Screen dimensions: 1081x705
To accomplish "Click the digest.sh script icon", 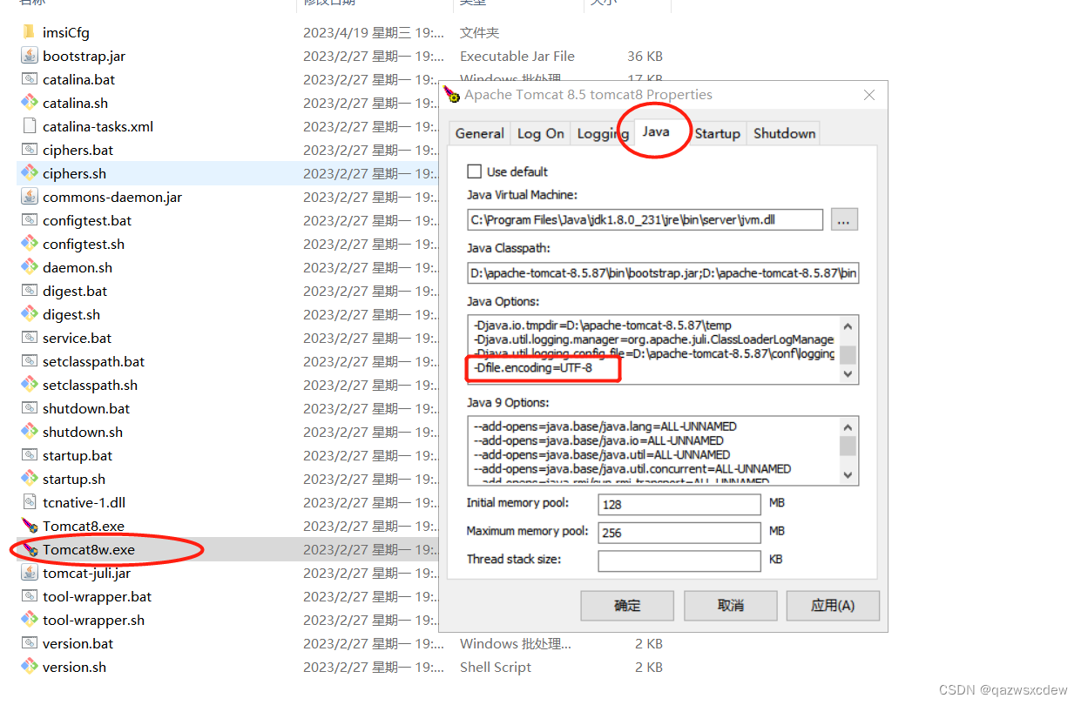I will tap(30, 314).
